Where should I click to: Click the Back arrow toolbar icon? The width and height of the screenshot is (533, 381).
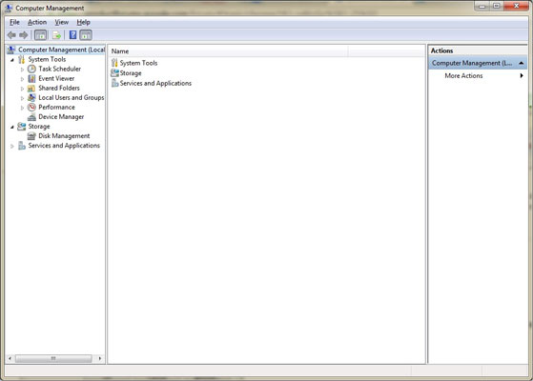[11, 35]
